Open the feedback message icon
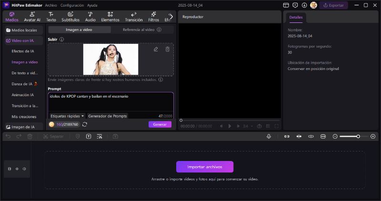381x201 pixels. [x=295, y=5]
